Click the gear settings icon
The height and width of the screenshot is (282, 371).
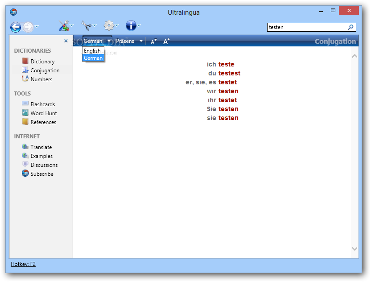click(109, 25)
